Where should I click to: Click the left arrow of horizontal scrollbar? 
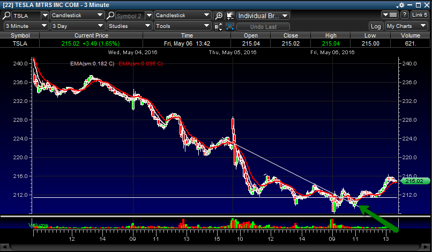[x=4, y=247]
